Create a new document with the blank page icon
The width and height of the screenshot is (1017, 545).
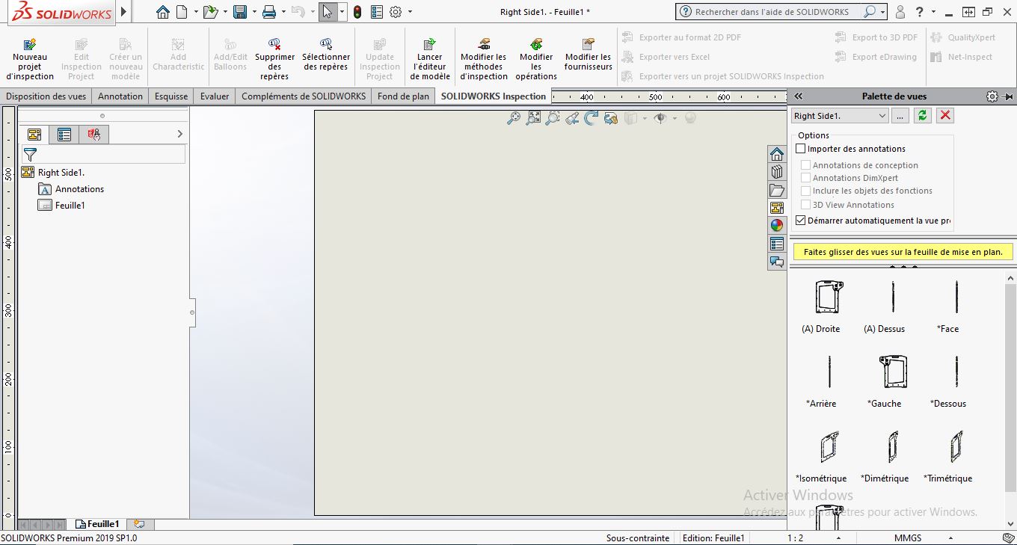[182, 12]
